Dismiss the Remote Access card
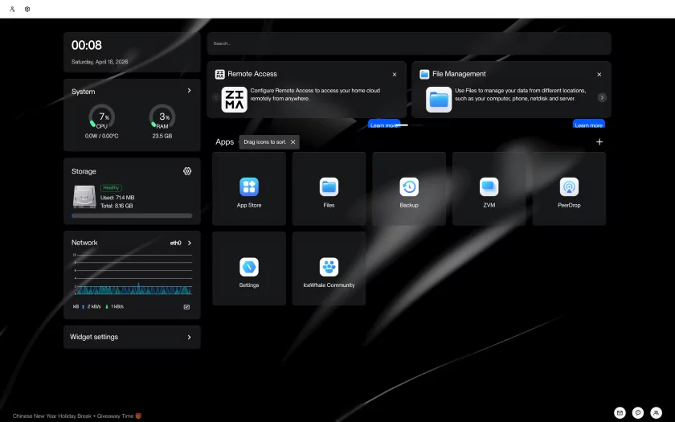This screenshot has height=422, width=675. click(x=395, y=74)
